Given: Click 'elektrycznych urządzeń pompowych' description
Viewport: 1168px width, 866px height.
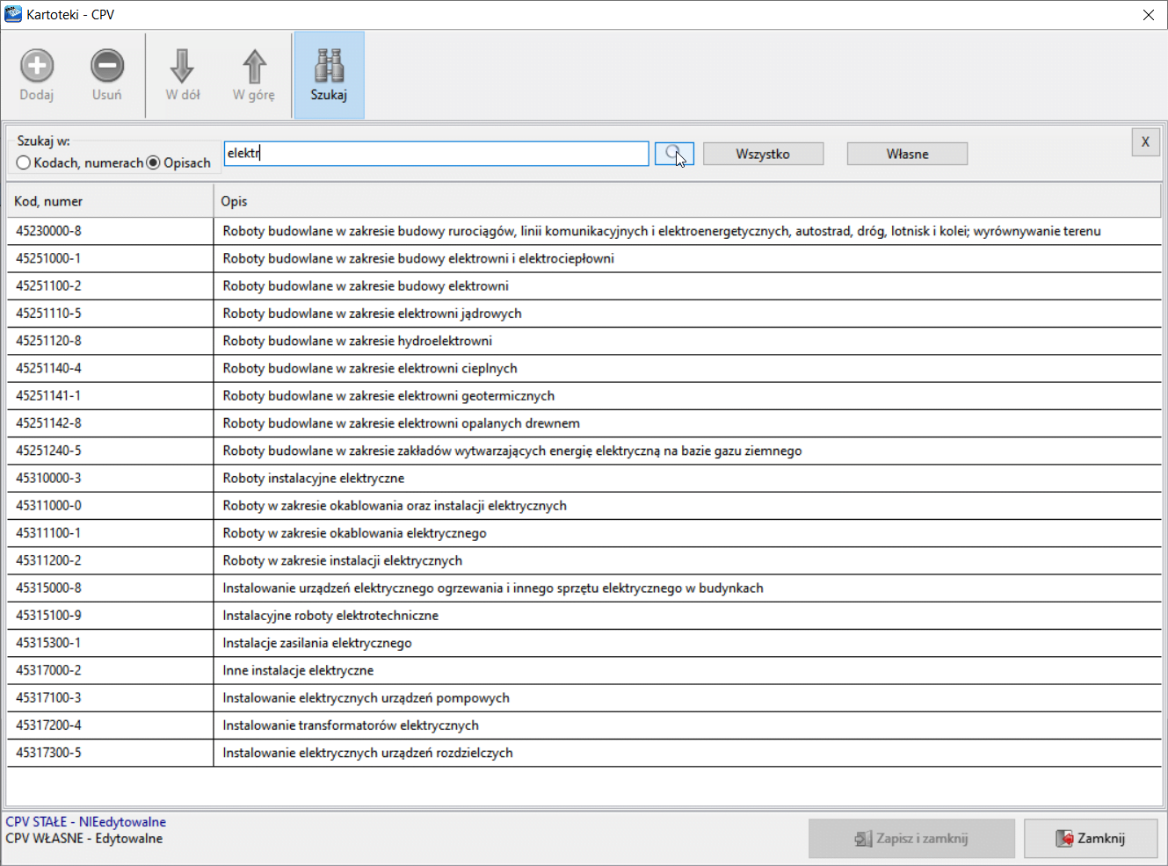Looking at the screenshot, I should [687, 697].
